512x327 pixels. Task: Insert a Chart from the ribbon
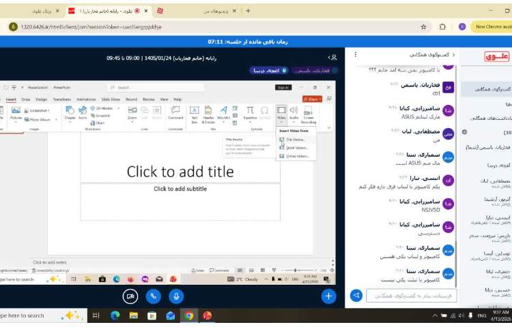tap(98, 123)
